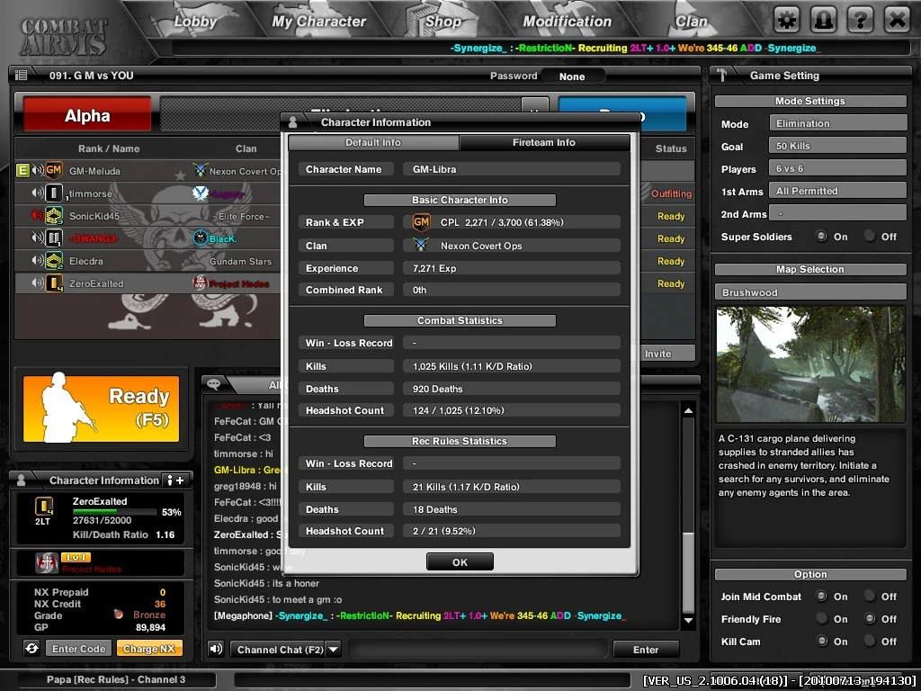Screen dimensions: 921x691
Task: Open the Brushwood map selection dropdown
Action: tap(810, 292)
